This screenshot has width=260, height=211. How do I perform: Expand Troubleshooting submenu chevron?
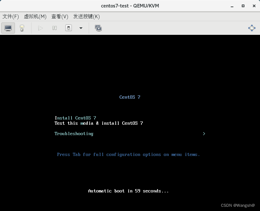click(x=204, y=134)
